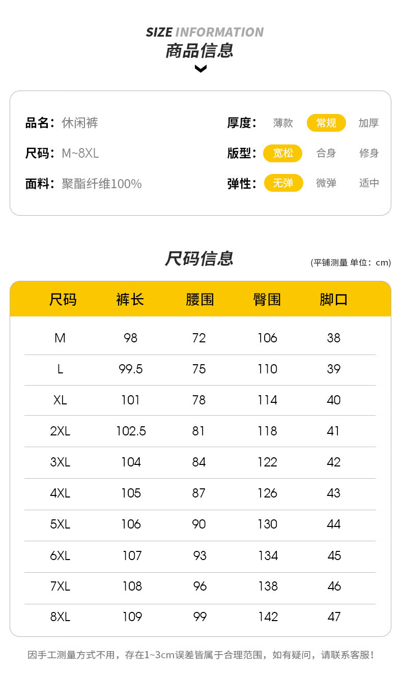Select the M size row label

coord(60,338)
